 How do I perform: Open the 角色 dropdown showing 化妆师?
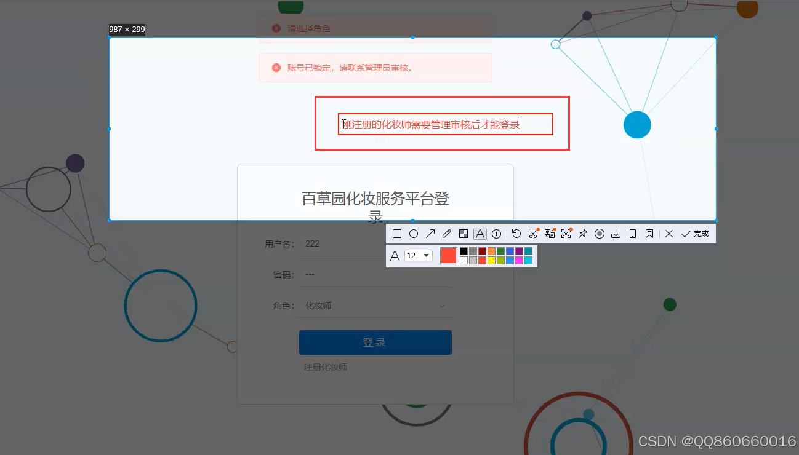pos(375,306)
